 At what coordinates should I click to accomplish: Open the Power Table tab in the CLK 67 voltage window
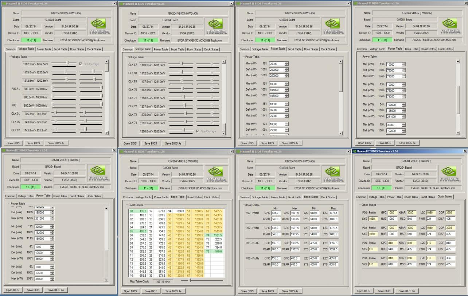point(161,49)
